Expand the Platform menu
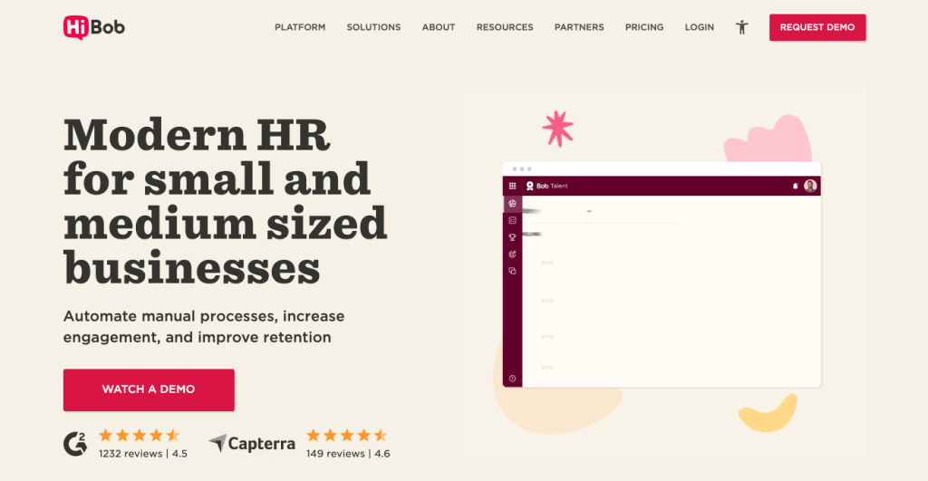The image size is (928, 481). pos(300,27)
